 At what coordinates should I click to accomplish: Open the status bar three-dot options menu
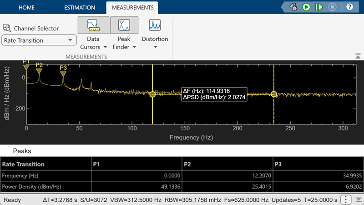pos(346,200)
